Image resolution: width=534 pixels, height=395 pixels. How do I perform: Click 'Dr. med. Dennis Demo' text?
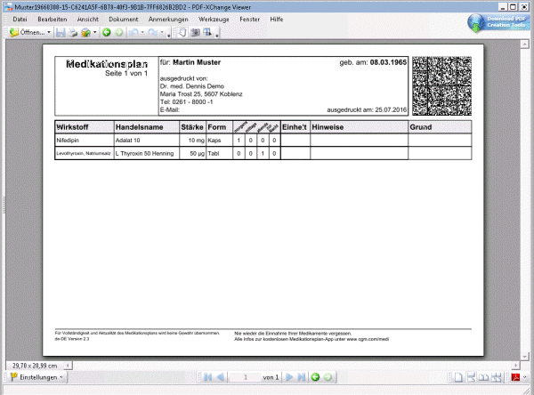[x=191, y=86]
